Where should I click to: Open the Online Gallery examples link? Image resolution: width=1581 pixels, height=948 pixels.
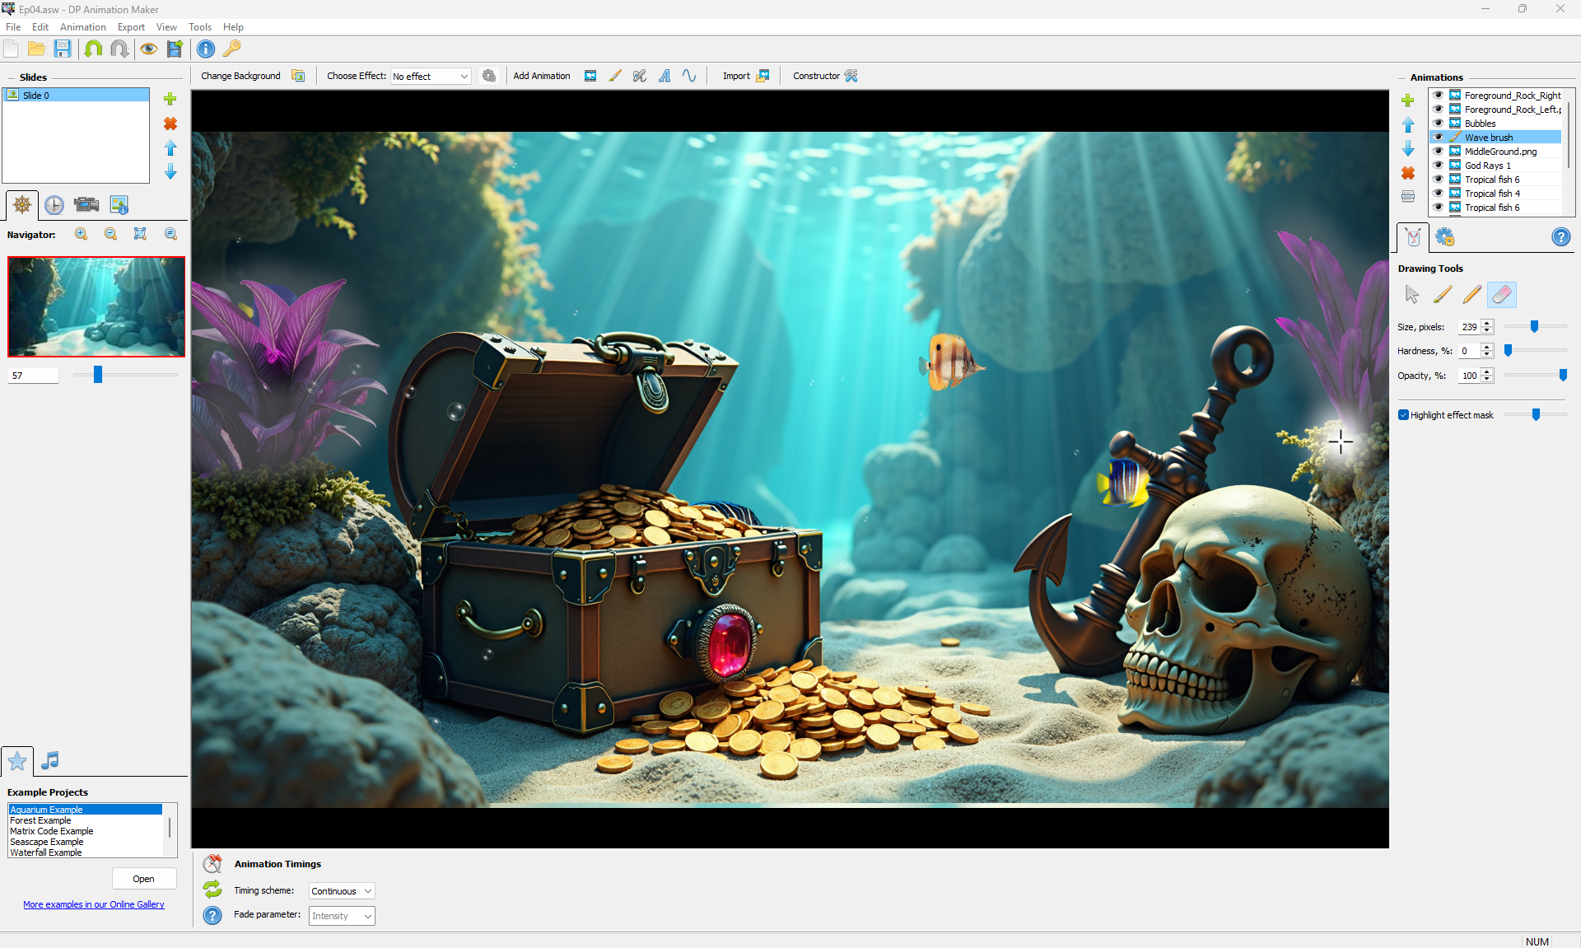coord(94,904)
